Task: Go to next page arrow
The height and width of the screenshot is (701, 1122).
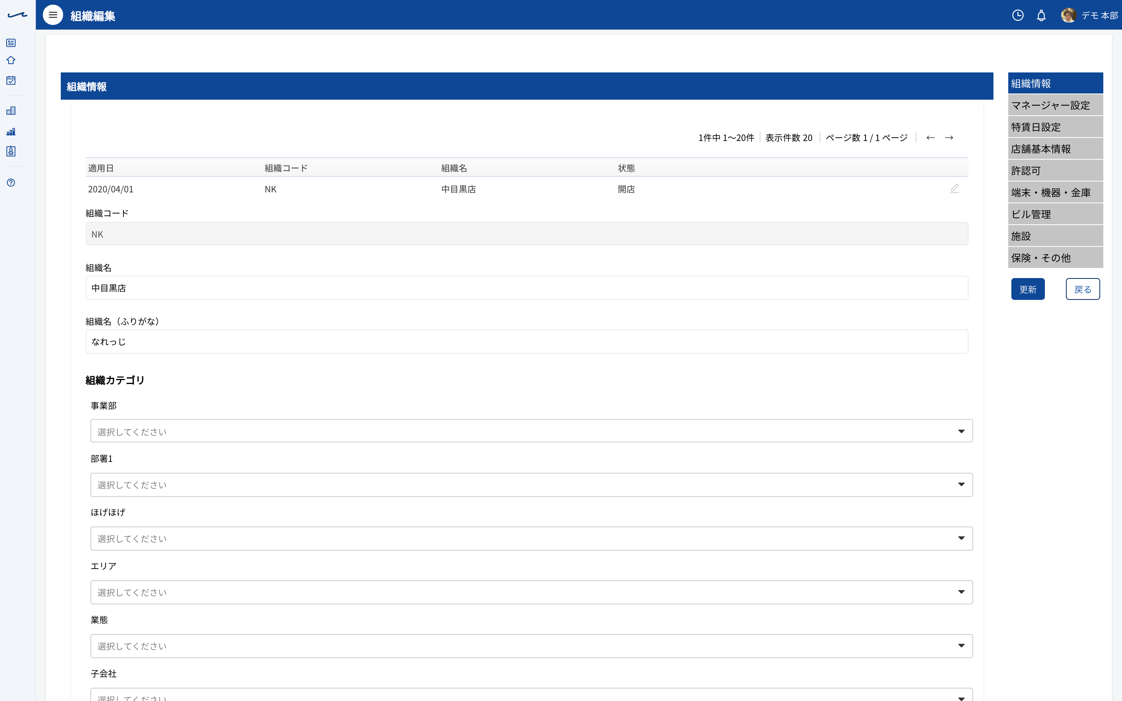Action: click(949, 138)
